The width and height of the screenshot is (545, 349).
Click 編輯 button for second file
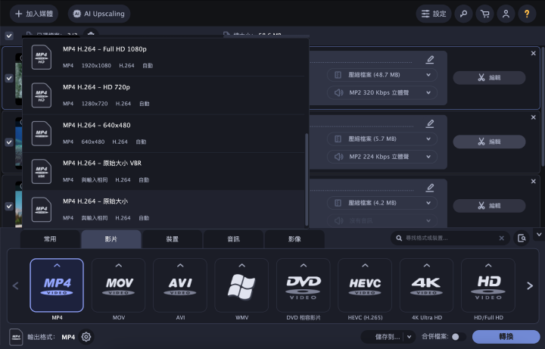pos(490,142)
